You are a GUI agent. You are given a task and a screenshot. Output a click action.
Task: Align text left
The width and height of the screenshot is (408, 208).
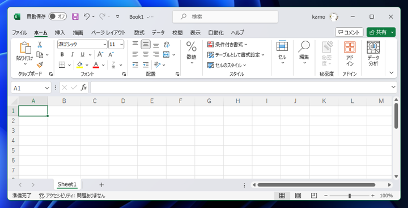tap(135, 54)
